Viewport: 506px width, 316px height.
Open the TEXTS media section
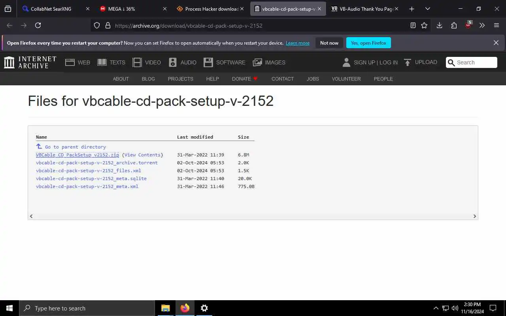coord(111,62)
